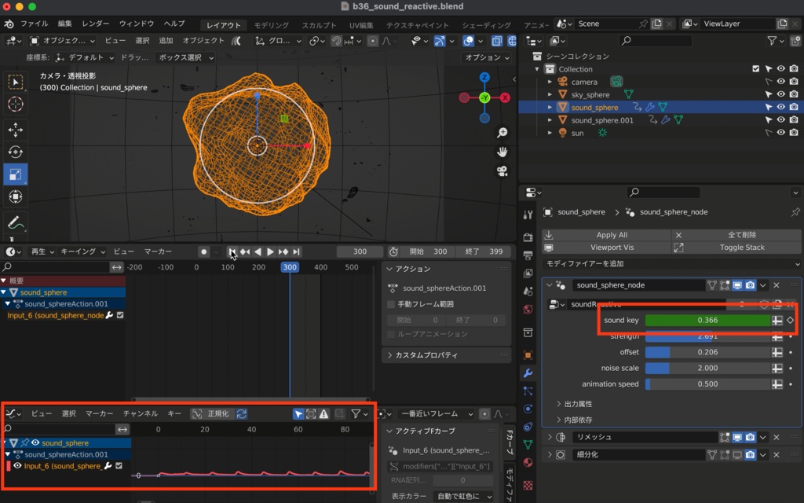
Task: Click the Normalize refresh icon in Graph Editor
Action: click(x=241, y=413)
